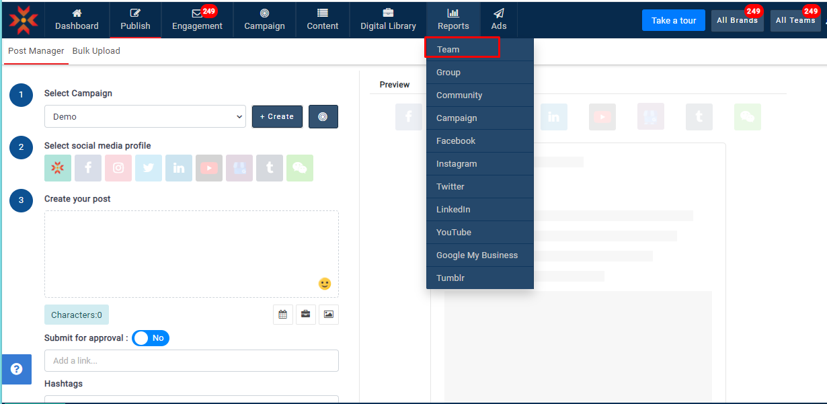
Task: Select the Instagram profile icon
Action: [x=118, y=168]
